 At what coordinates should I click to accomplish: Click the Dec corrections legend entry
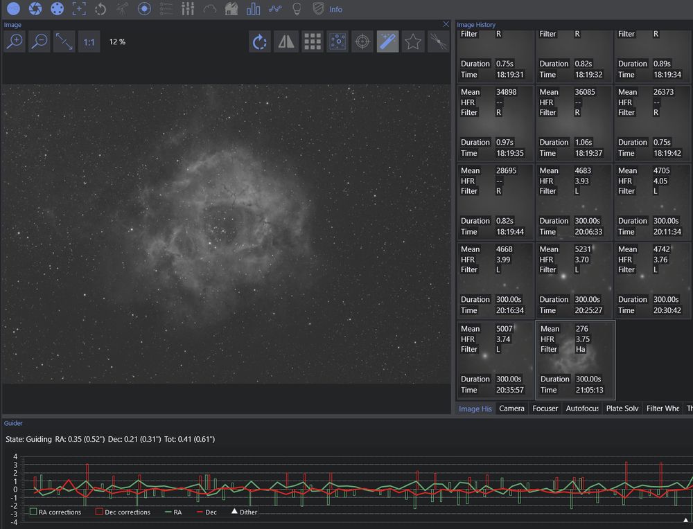click(123, 512)
